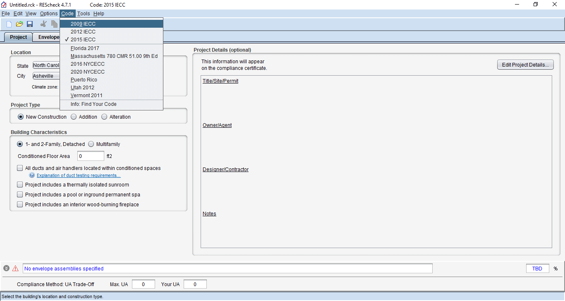Save project using the floppy disk icon
The height and width of the screenshot is (301, 565).
(30, 24)
